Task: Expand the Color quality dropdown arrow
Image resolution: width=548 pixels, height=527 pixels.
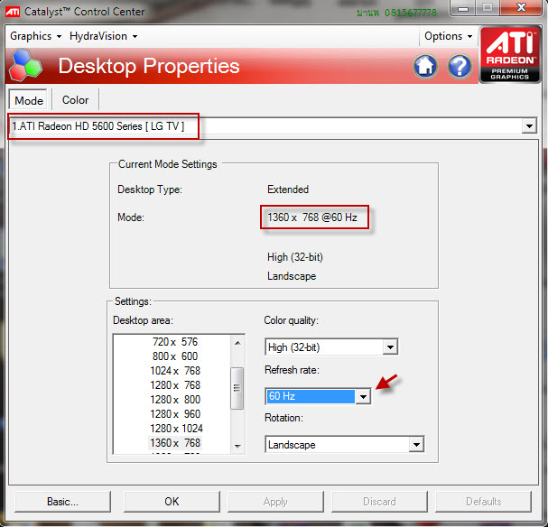Action: click(x=390, y=347)
